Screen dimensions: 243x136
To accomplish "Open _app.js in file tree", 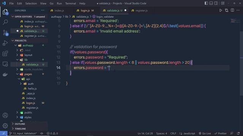I will click(x=31, y=93).
